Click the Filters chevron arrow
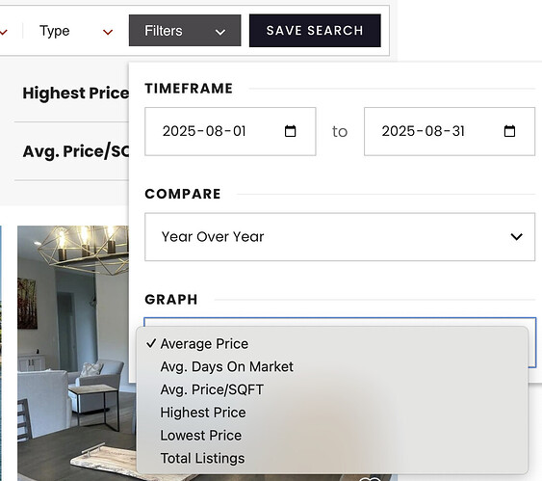 (x=220, y=32)
